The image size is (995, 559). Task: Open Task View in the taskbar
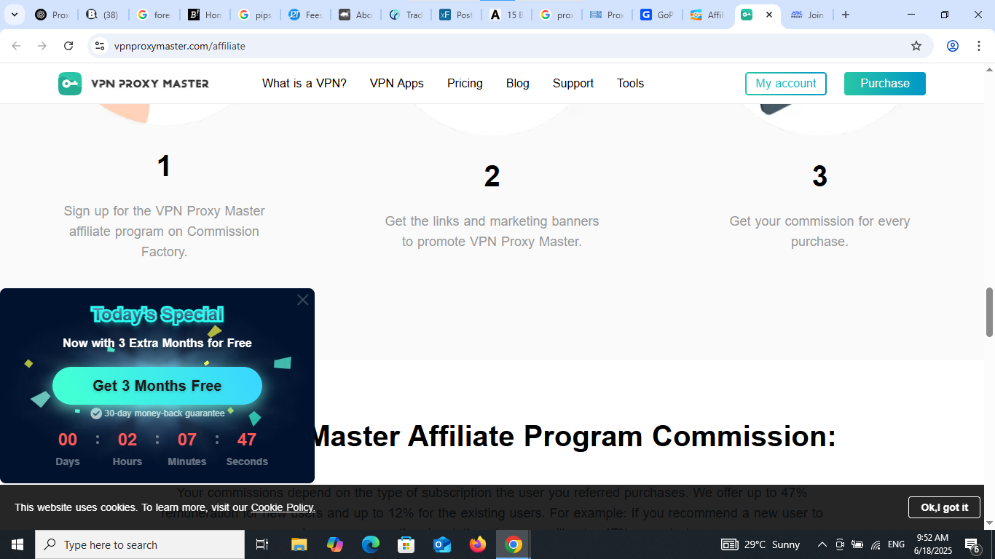pos(262,544)
